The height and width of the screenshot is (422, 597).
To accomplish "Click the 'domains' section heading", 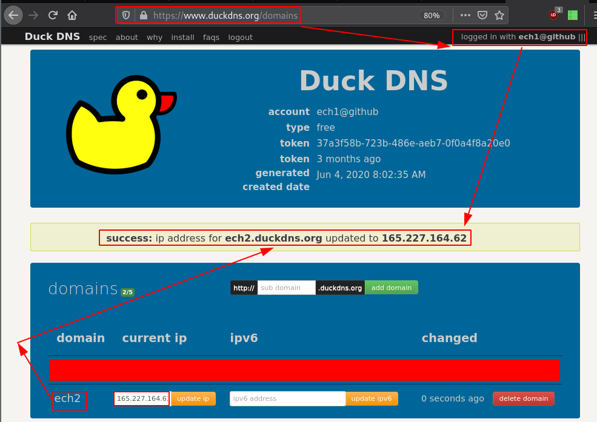I will pyautogui.click(x=83, y=289).
